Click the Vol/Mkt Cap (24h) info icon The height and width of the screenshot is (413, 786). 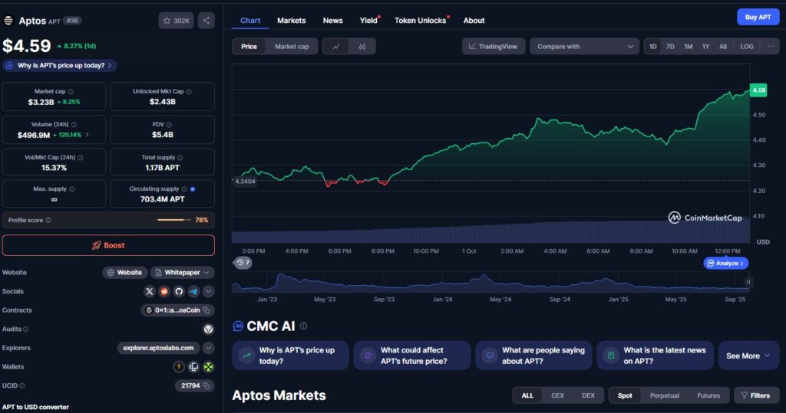click(80, 157)
